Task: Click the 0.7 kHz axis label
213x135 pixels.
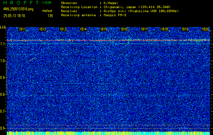Action: pyautogui.click(x=3, y=111)
